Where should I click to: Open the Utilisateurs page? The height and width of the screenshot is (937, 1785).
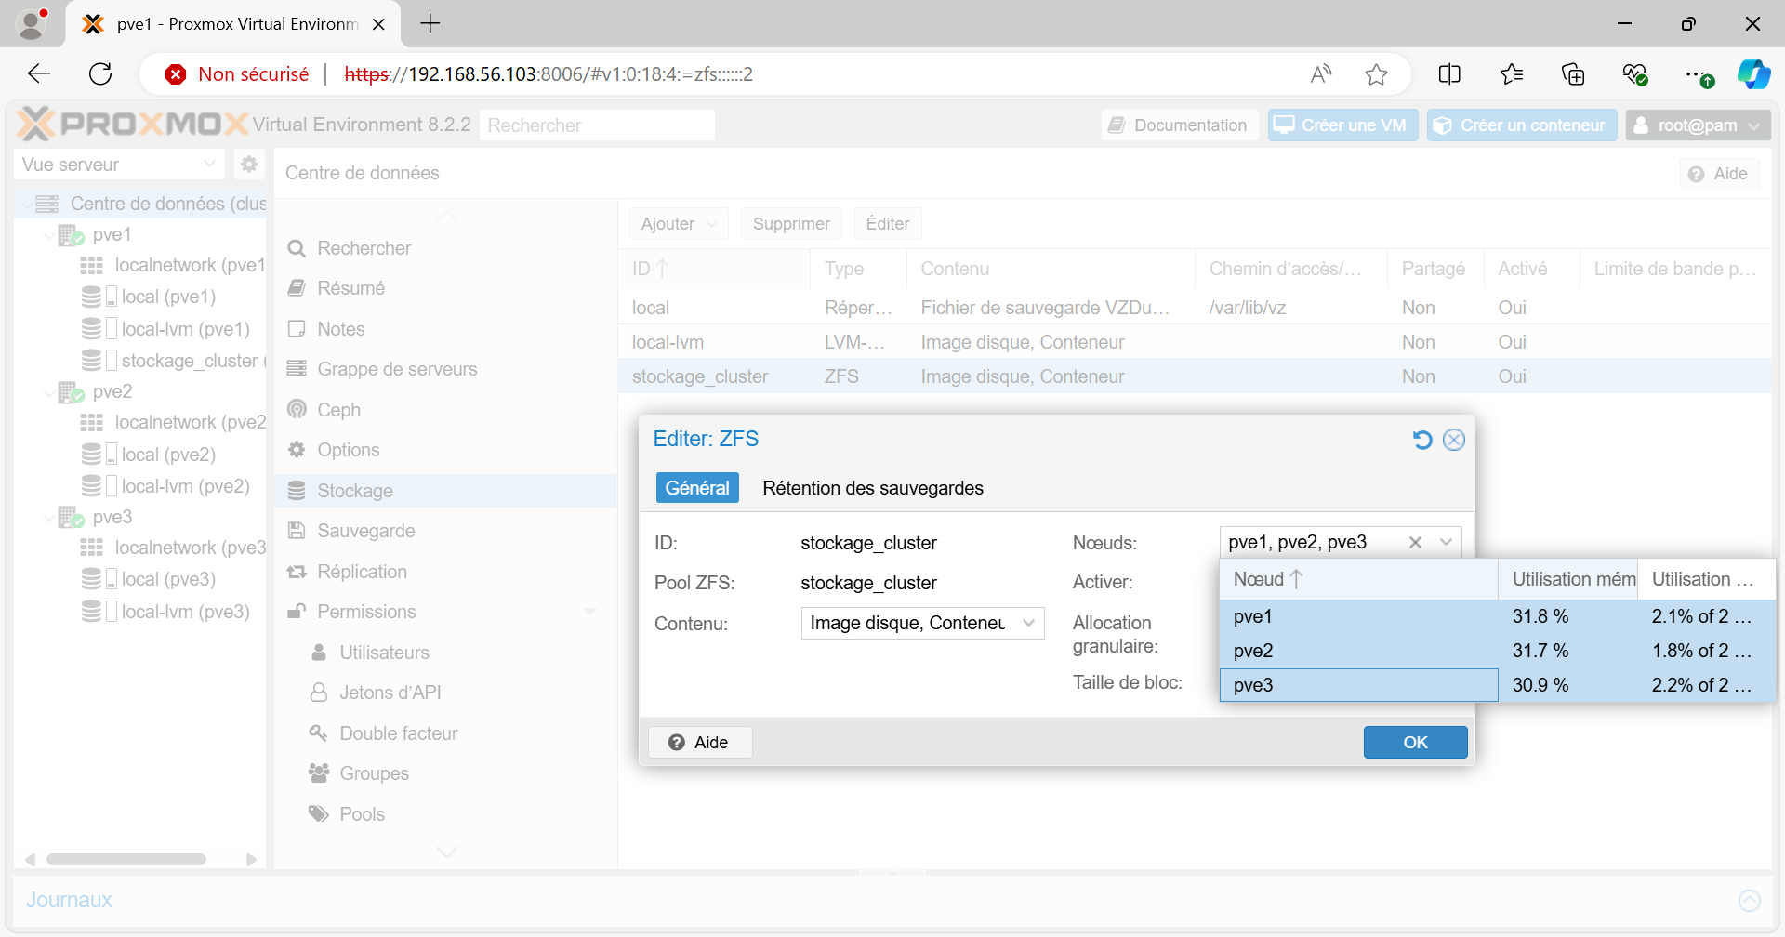445,653
